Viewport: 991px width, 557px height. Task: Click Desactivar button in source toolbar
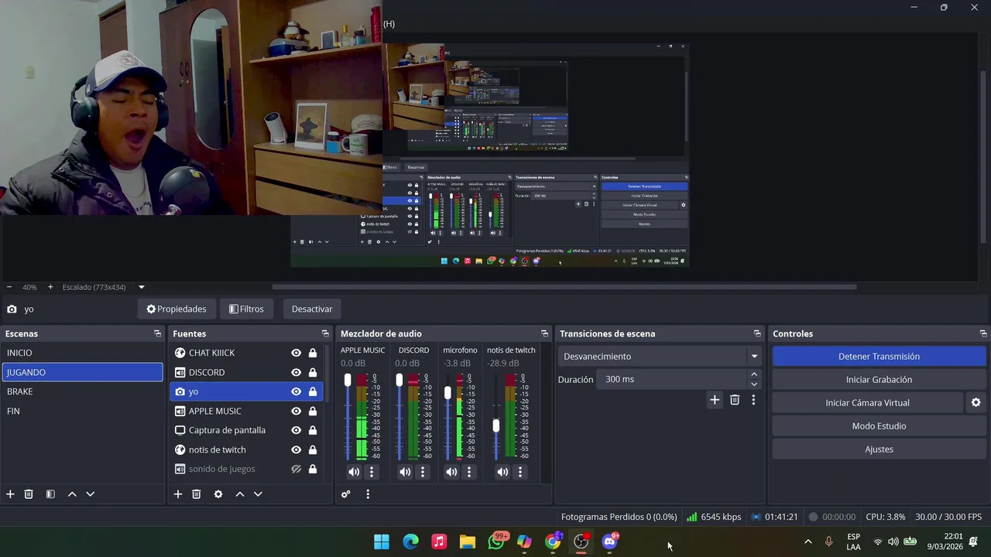(312, 309)
